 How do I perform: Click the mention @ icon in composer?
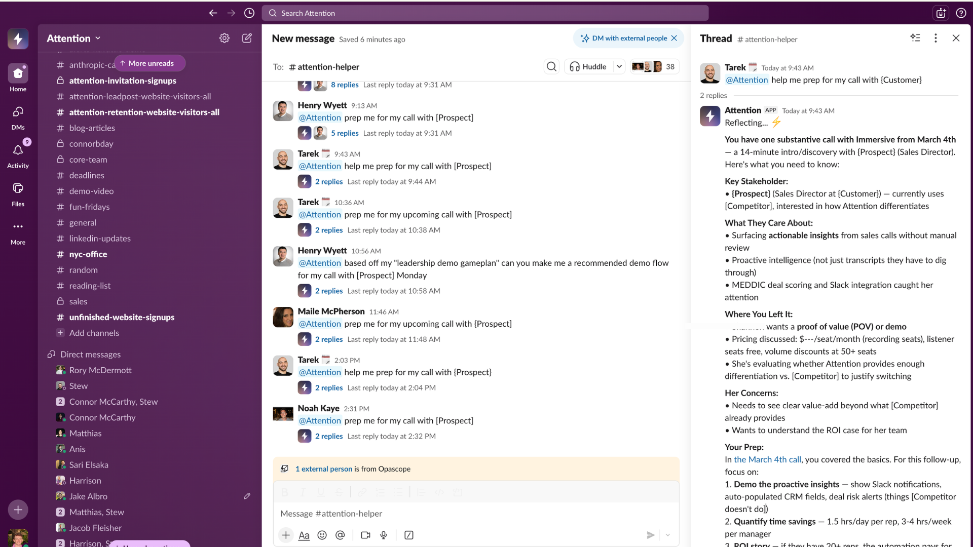[x=340, y=535]
